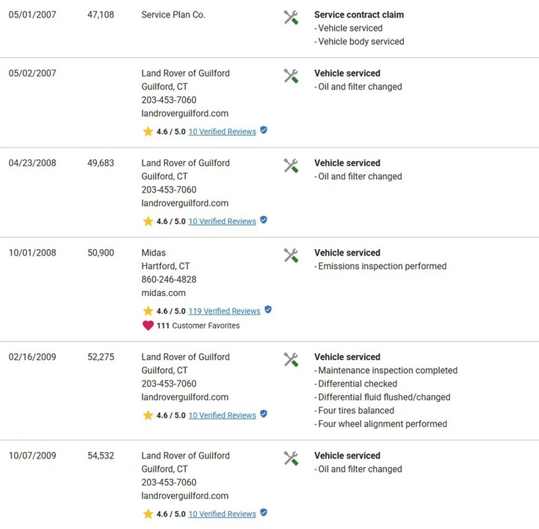Click the service wrench icon for 05/01/2007 record
Screen dimensions: 539x529
point(291,17)
